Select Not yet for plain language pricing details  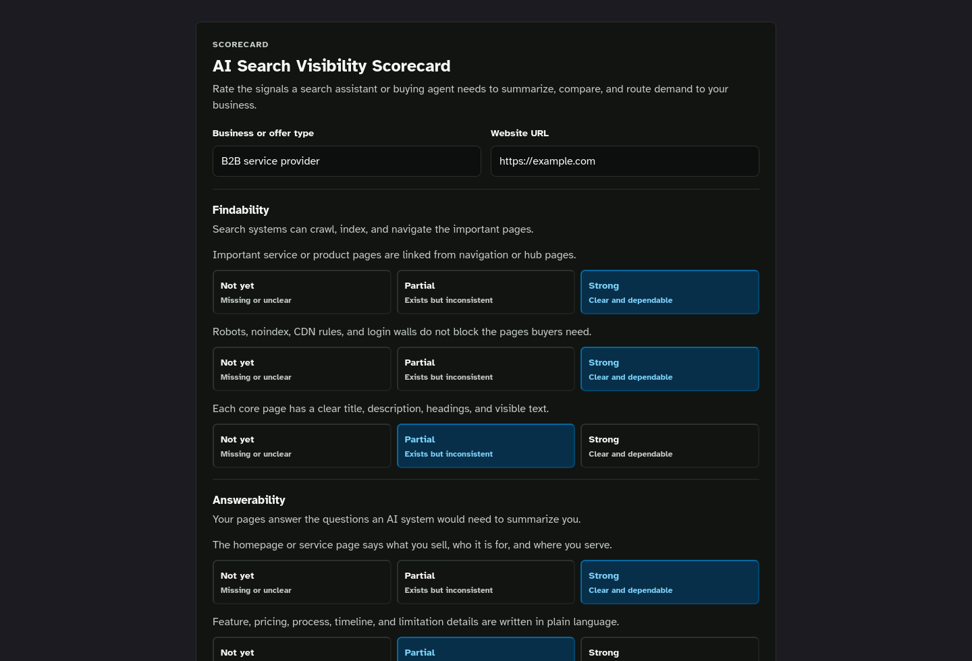point(302,649)
